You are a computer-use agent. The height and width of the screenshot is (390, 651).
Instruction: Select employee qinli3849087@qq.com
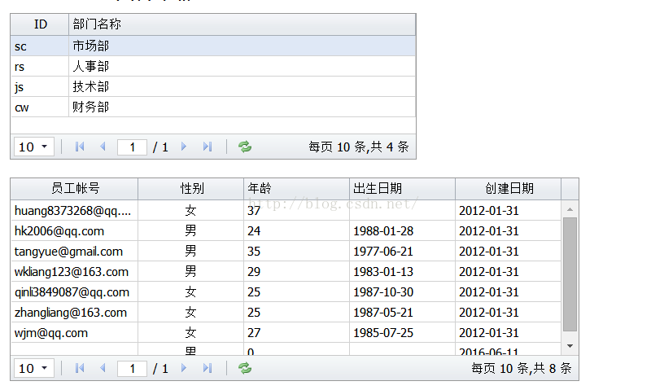(286, 291)
